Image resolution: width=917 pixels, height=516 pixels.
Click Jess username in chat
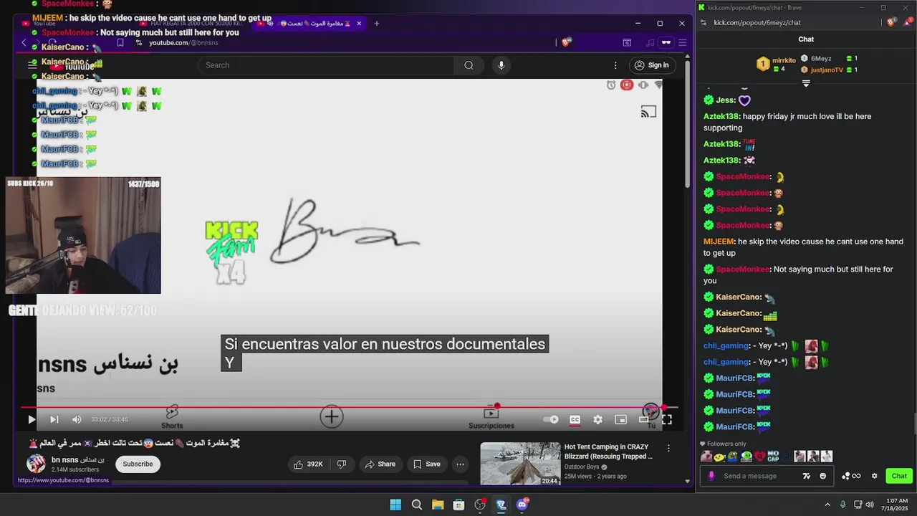point(725,100)
